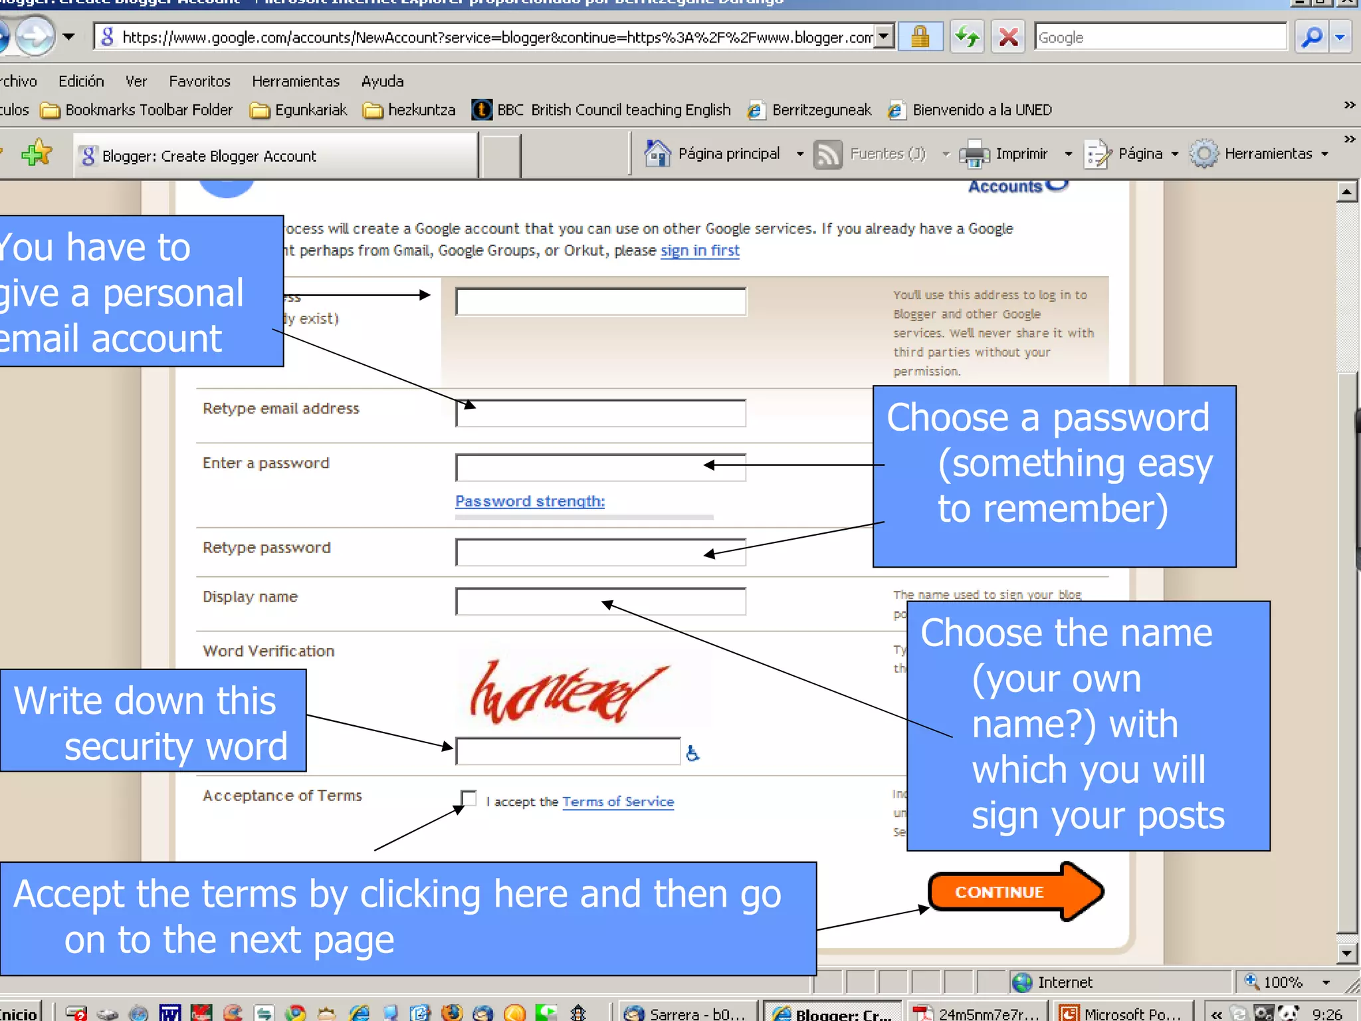This screenshot has width=1361, height=1021.
Task: Click the browser forward arrow button
Action: 35,36
